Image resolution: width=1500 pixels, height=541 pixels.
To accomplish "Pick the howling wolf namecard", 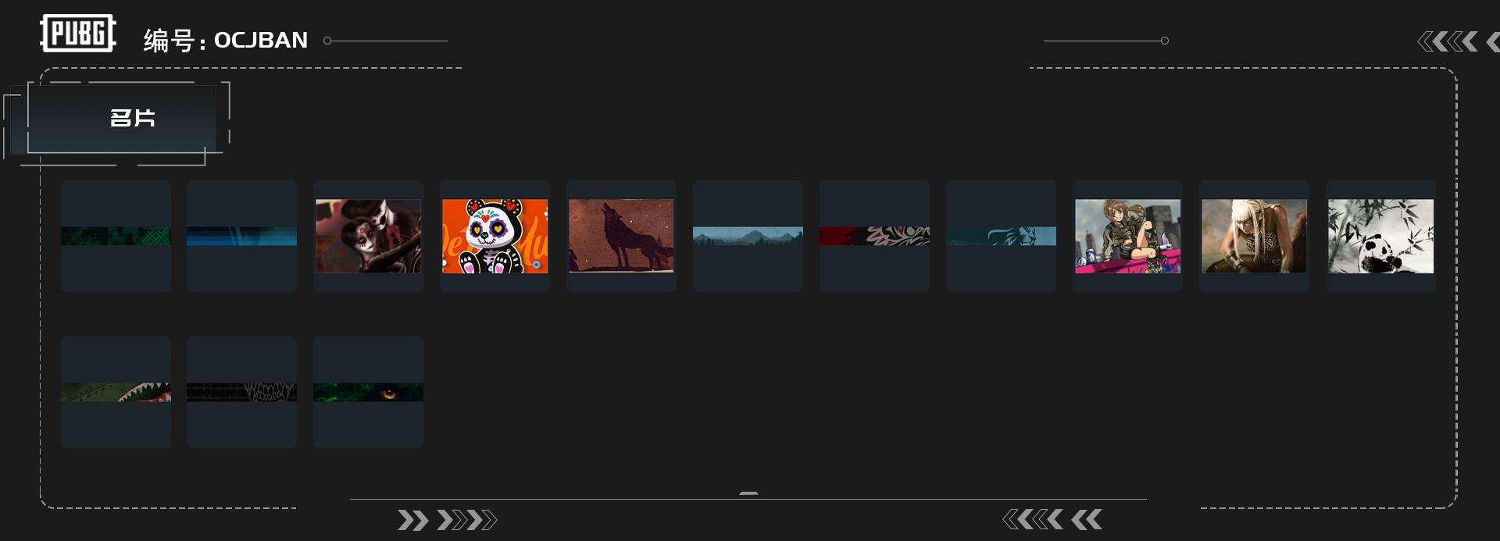I will click(x=621, y=236).
